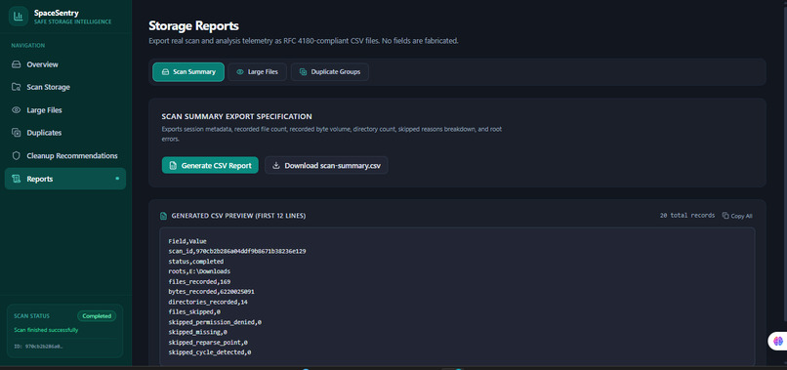Click the Cleanup Recommendations shield icon

click(17, 155)
